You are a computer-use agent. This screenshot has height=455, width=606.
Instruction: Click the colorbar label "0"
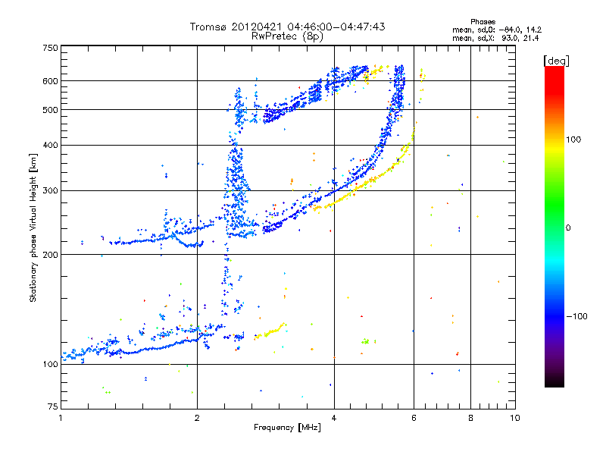pos(568,227)
